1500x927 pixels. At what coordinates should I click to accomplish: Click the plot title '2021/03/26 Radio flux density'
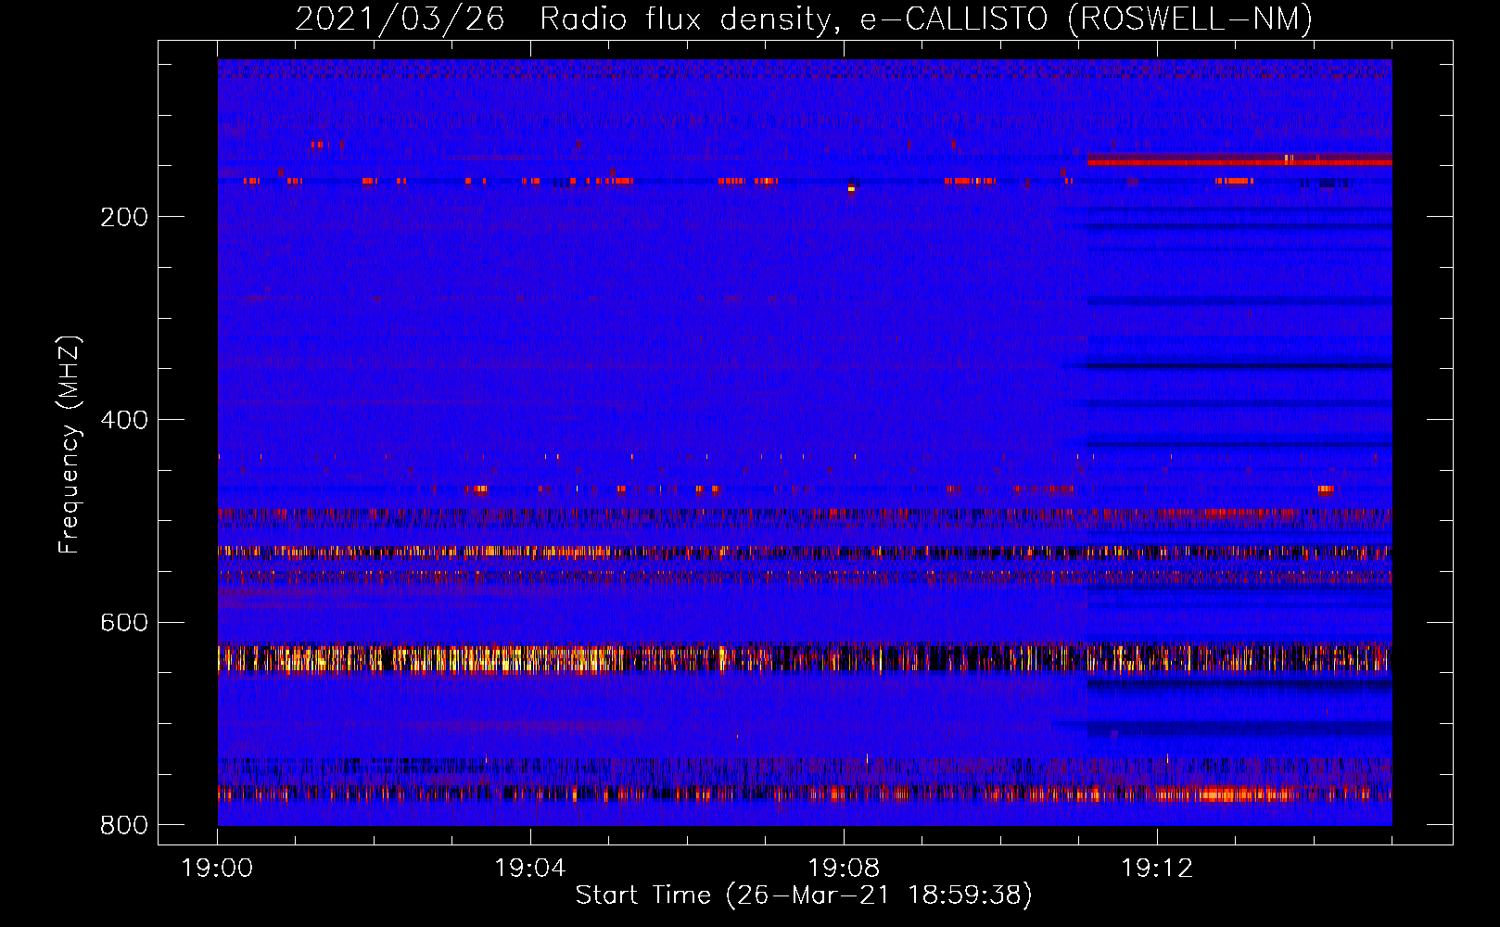click(x=804, y=19)
